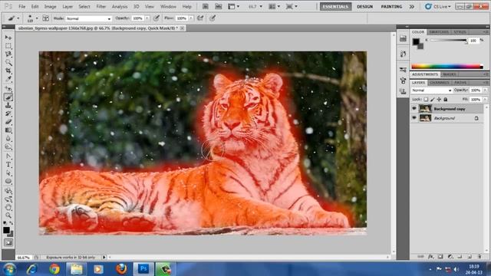
Task: Click the Background copy layer thumbnail
Action: click(425, 109)
